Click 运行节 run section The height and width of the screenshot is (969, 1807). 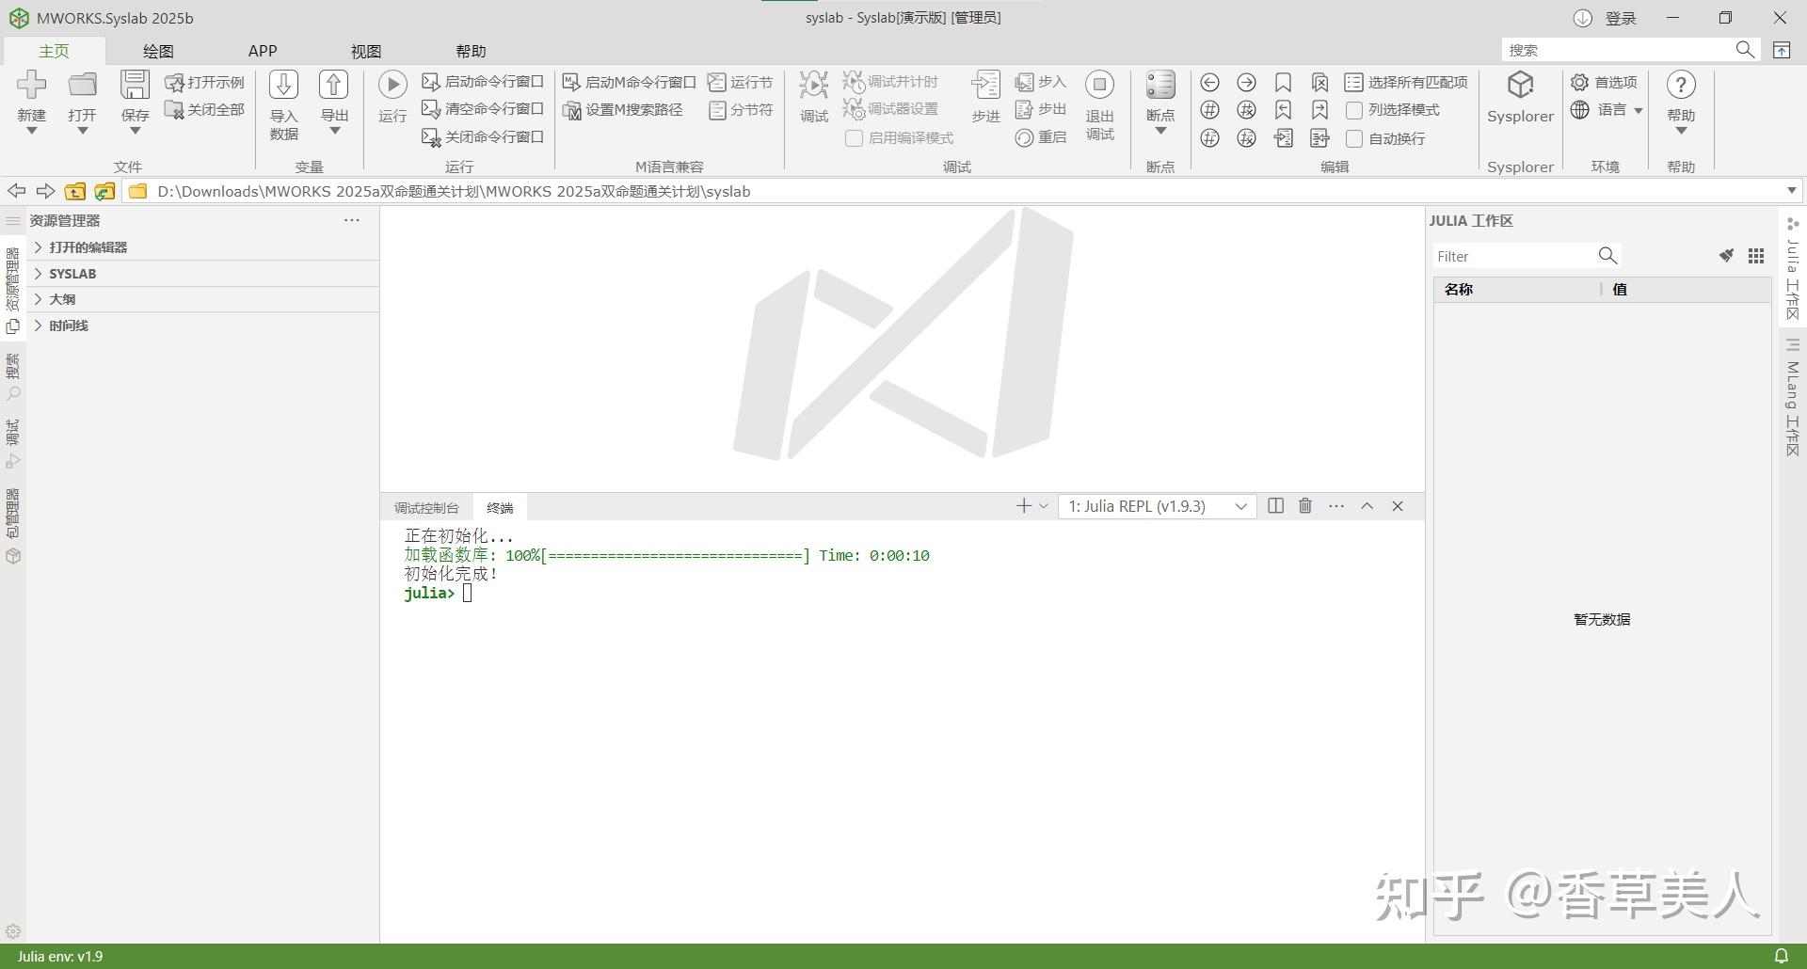click(x=740, y=83)
